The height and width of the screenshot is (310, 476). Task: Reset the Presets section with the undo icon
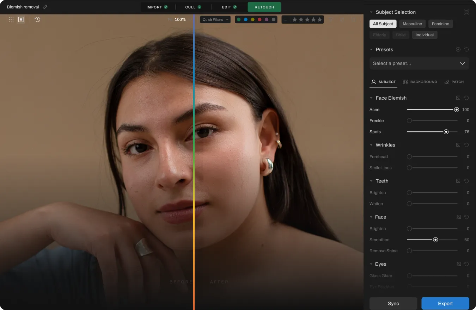coord(466,50)
